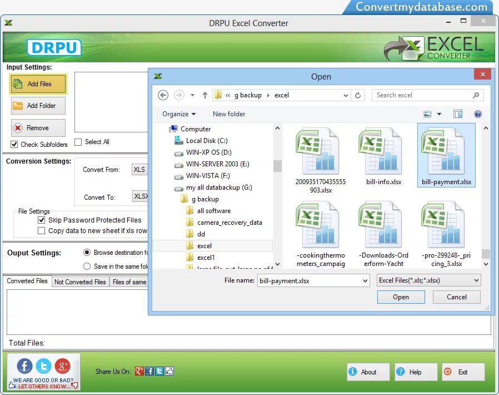This screenshot has height=395, width=499.
Task: Toggle Check Subfolders checkbox
Action: (x=14, y=144)
